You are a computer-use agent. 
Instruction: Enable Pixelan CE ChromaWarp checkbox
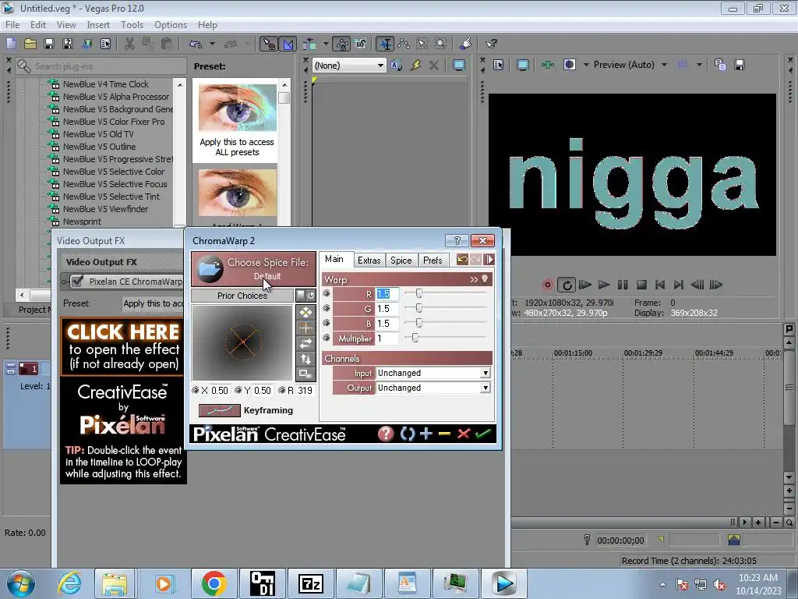click(77, 281)
